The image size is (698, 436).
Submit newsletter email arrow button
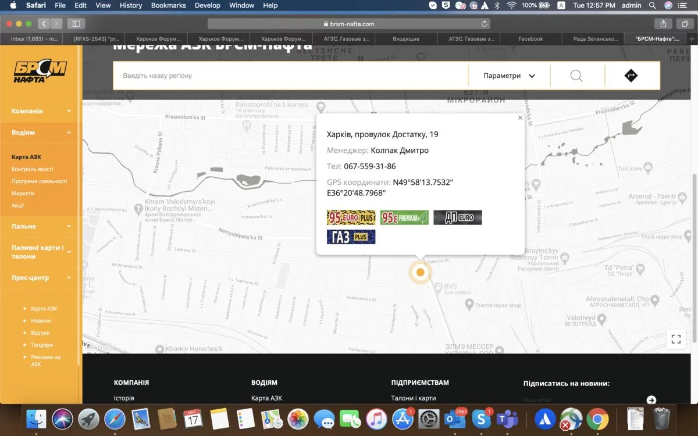pyautogui.click(x=651, y=400)
